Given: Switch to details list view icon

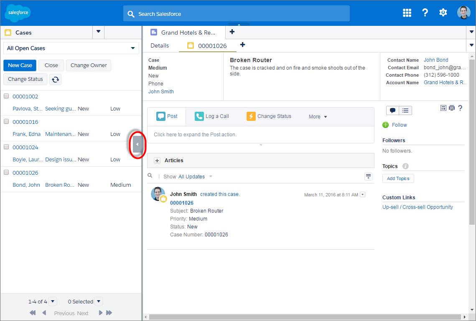Looking at the screenshot, I should (x=405, y=110).
